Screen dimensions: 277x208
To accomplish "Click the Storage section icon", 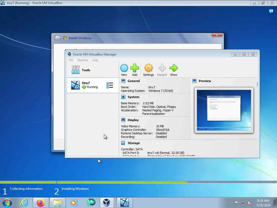I will tap(123, 143).
